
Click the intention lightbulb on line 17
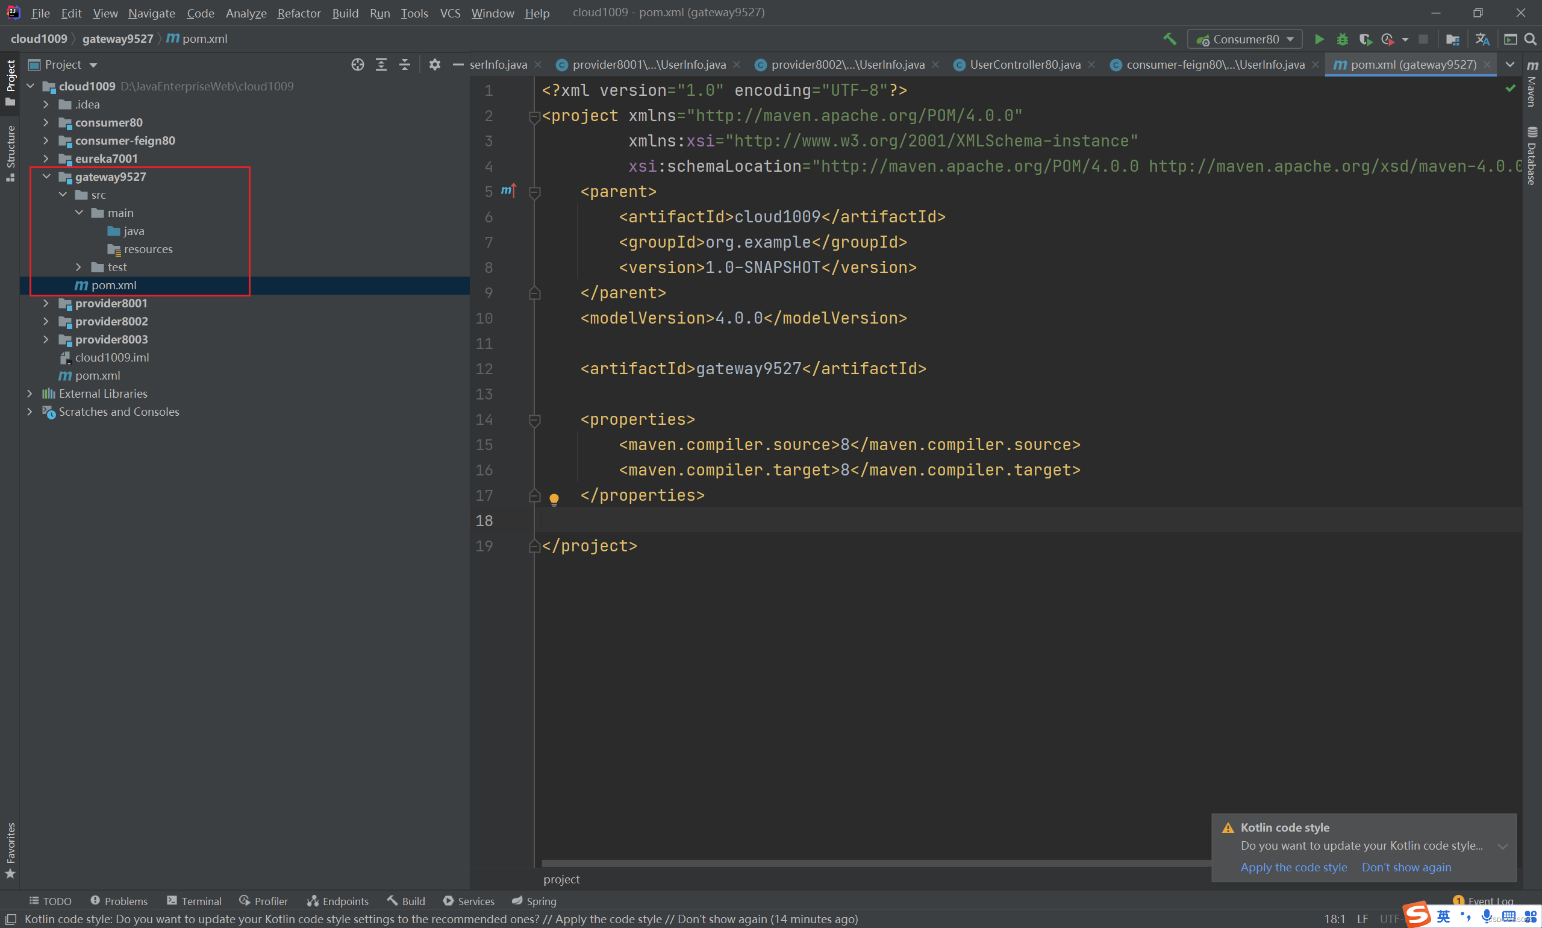click(x=554, y=498)
